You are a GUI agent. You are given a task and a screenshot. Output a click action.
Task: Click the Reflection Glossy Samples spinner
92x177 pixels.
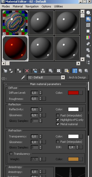(x=41, y=121)
